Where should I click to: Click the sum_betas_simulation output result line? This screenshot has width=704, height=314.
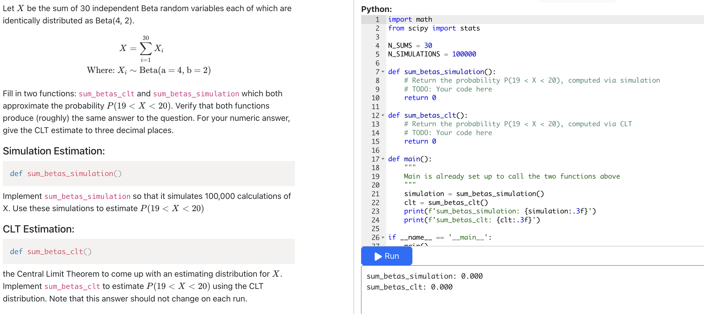tap(424, 276)
